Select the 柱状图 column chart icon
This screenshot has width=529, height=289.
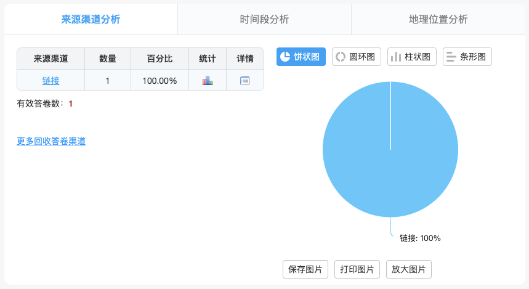(396, 57)
